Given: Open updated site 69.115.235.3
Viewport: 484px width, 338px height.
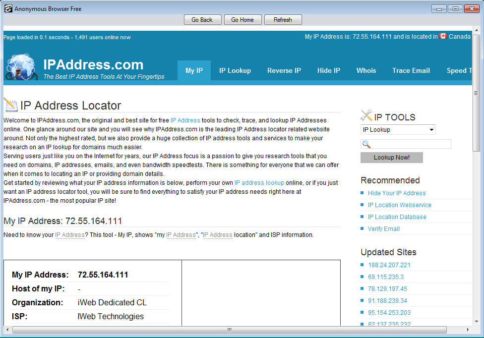Looking at the screenshot, I should (385, 277).
